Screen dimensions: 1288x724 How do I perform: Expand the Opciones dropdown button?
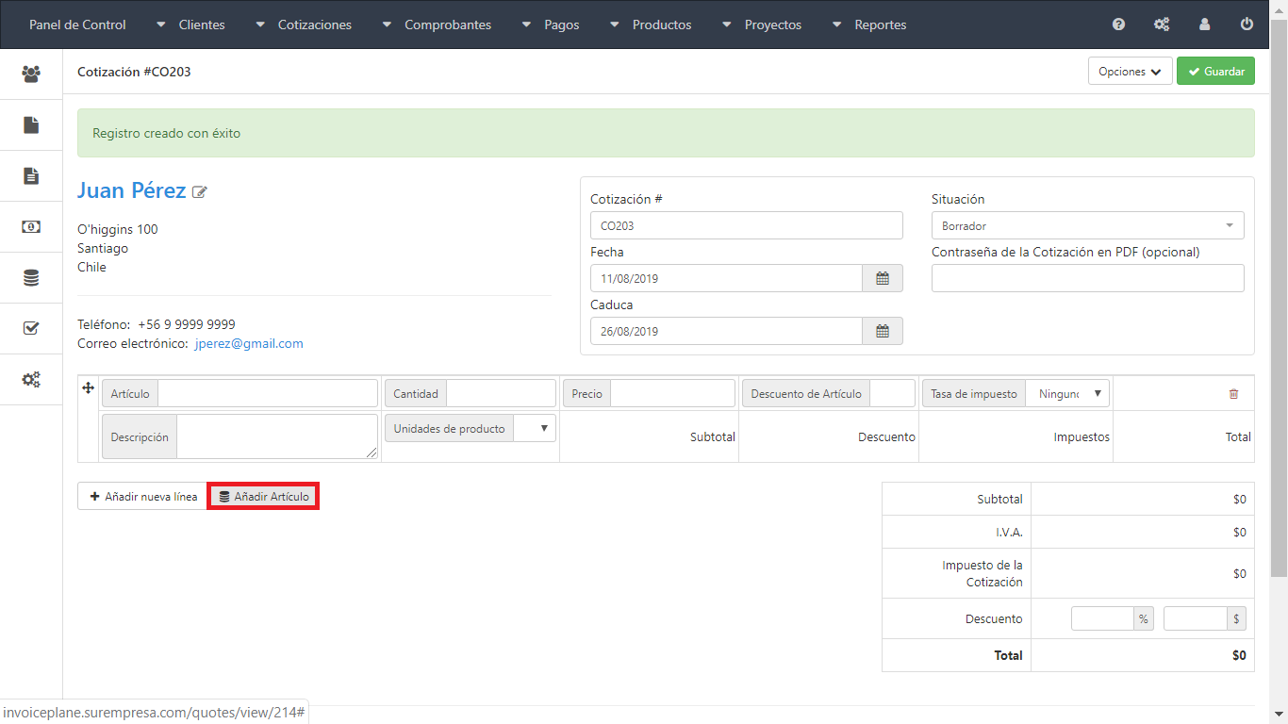point(1130,72)
